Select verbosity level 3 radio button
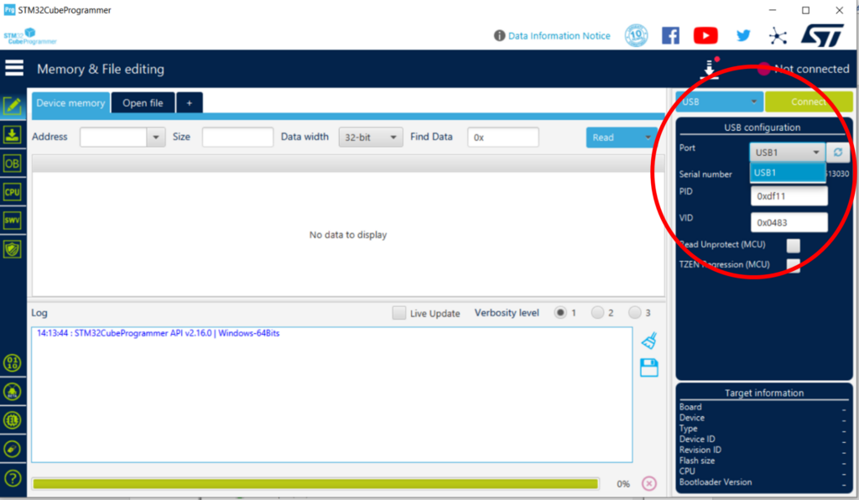 click(635, 313)
